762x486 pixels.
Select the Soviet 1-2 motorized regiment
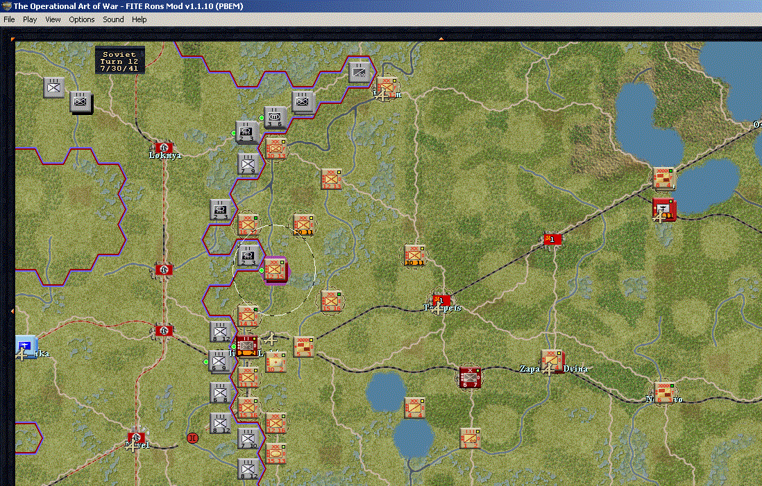(x=470, y=438)
